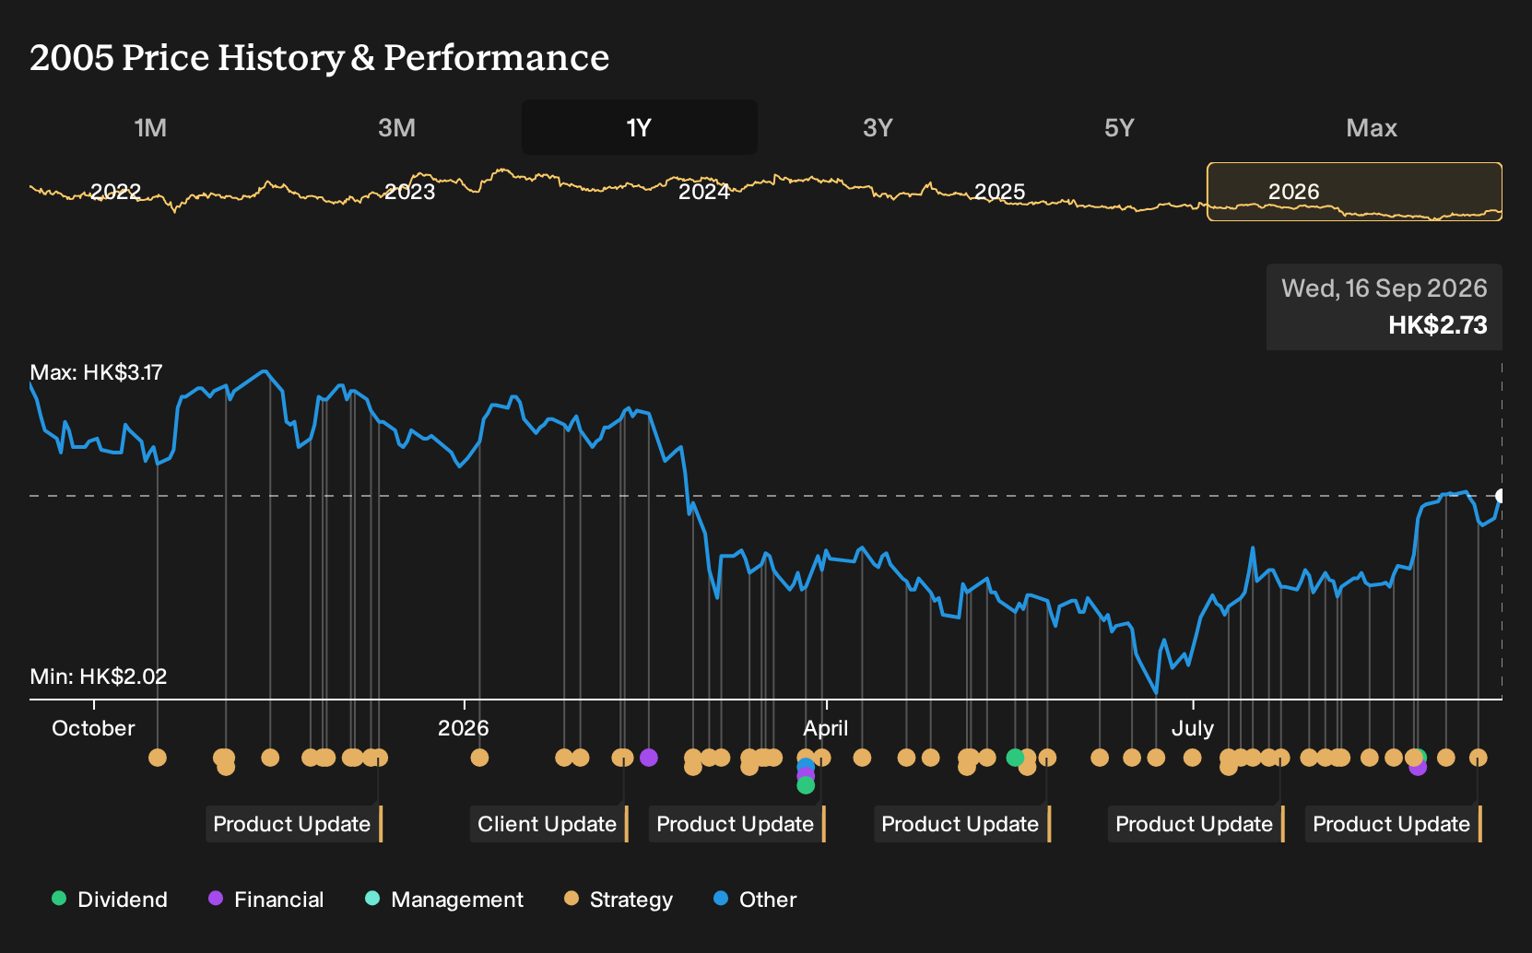Choose the active 1Y range tab
This screenshot has height=953, width=1532.
[640, 127]
